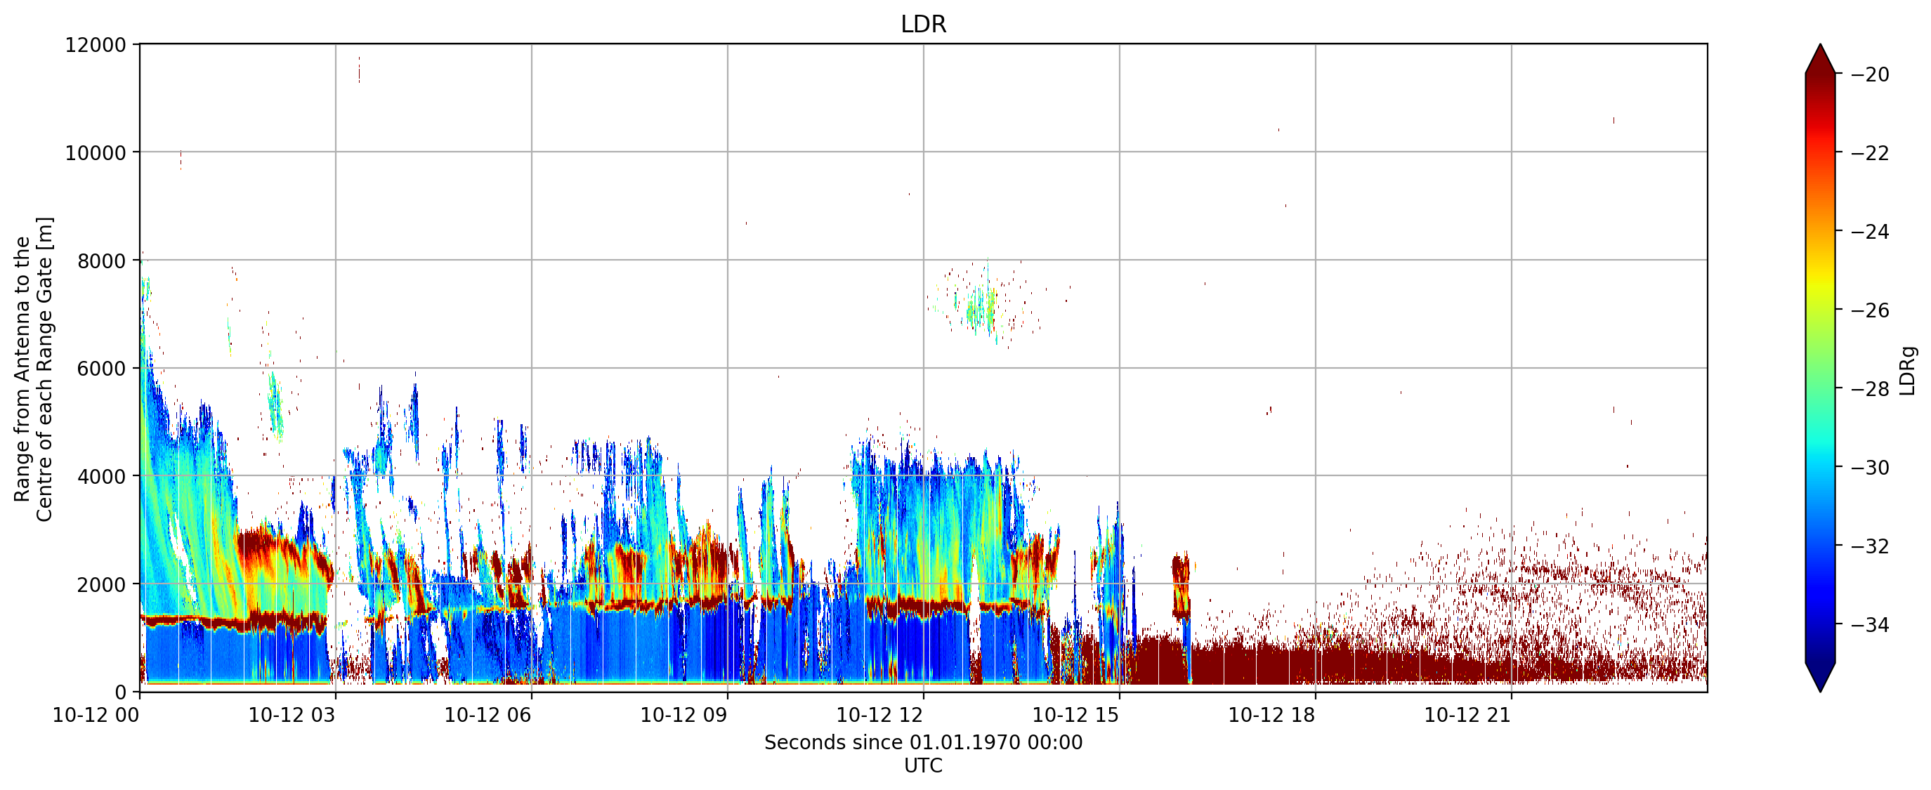Viewport: 1931px width, 790px height.
Task: Select the x-axis tick label "10-12 21"
Action: (x=1467, y=715)
